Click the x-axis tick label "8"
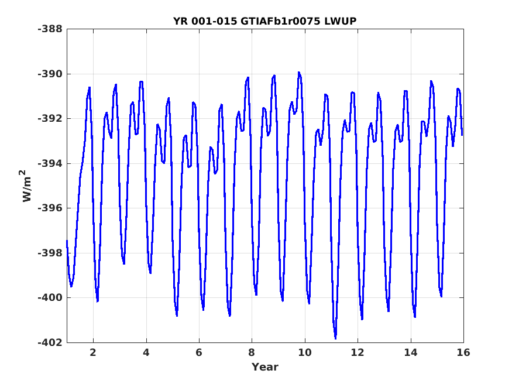The image size is (512, 384). click(252, 352)
